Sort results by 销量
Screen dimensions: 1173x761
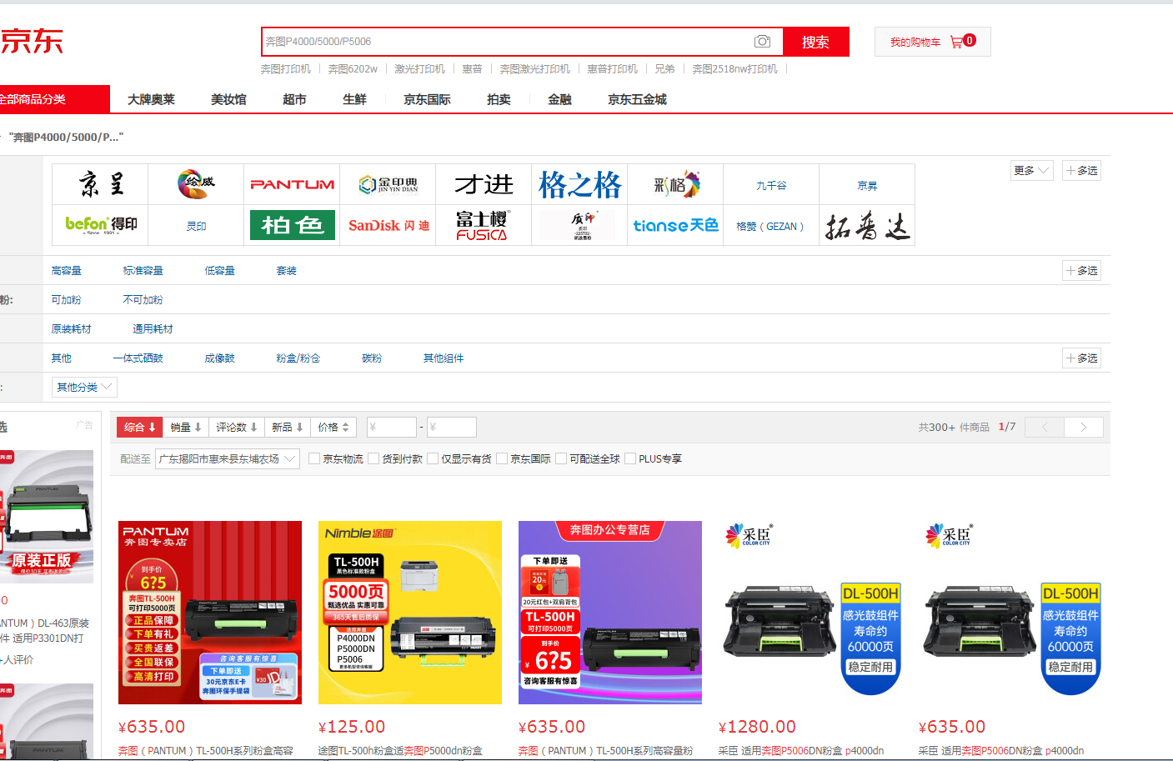(x=186, y=427)
